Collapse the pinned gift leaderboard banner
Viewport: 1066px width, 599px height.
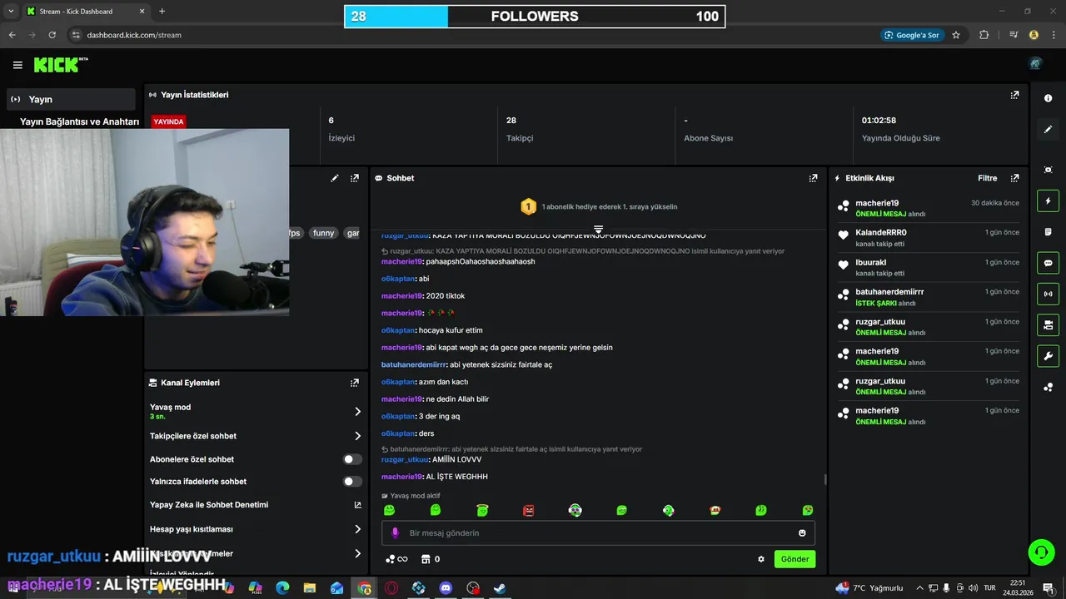[x=598, y=229]
